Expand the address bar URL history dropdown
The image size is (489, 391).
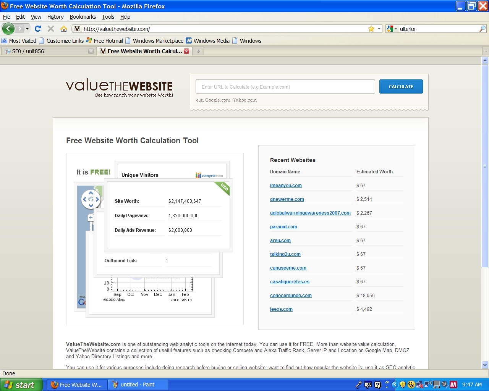(379, 29)
